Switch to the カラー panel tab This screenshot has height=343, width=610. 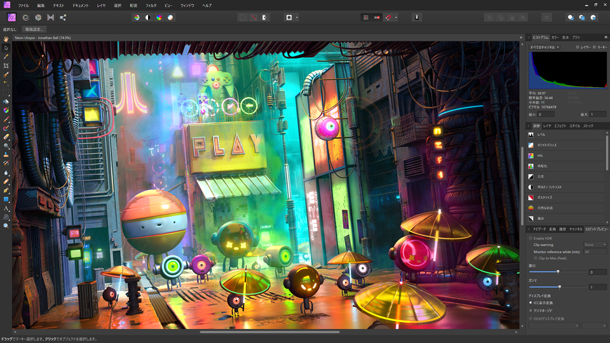[x=555, y=37]
